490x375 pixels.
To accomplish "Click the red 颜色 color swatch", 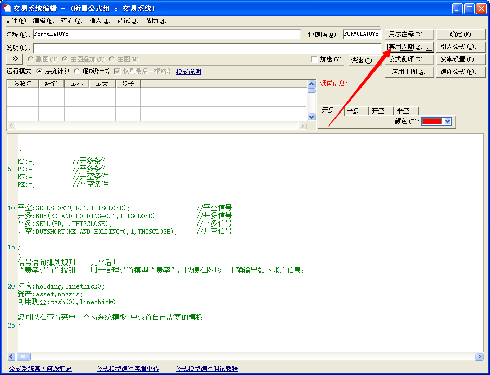I will click(432, 121).
